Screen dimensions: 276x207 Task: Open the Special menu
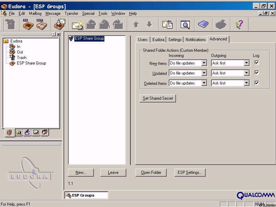point(88,13)
